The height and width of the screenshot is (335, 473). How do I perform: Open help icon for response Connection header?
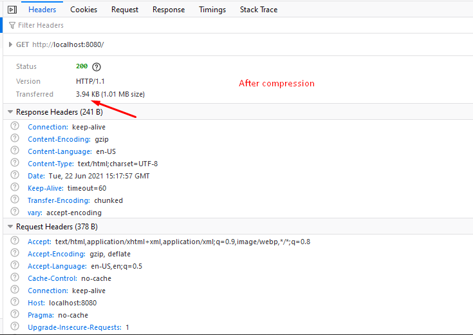(x=14, y=126)
